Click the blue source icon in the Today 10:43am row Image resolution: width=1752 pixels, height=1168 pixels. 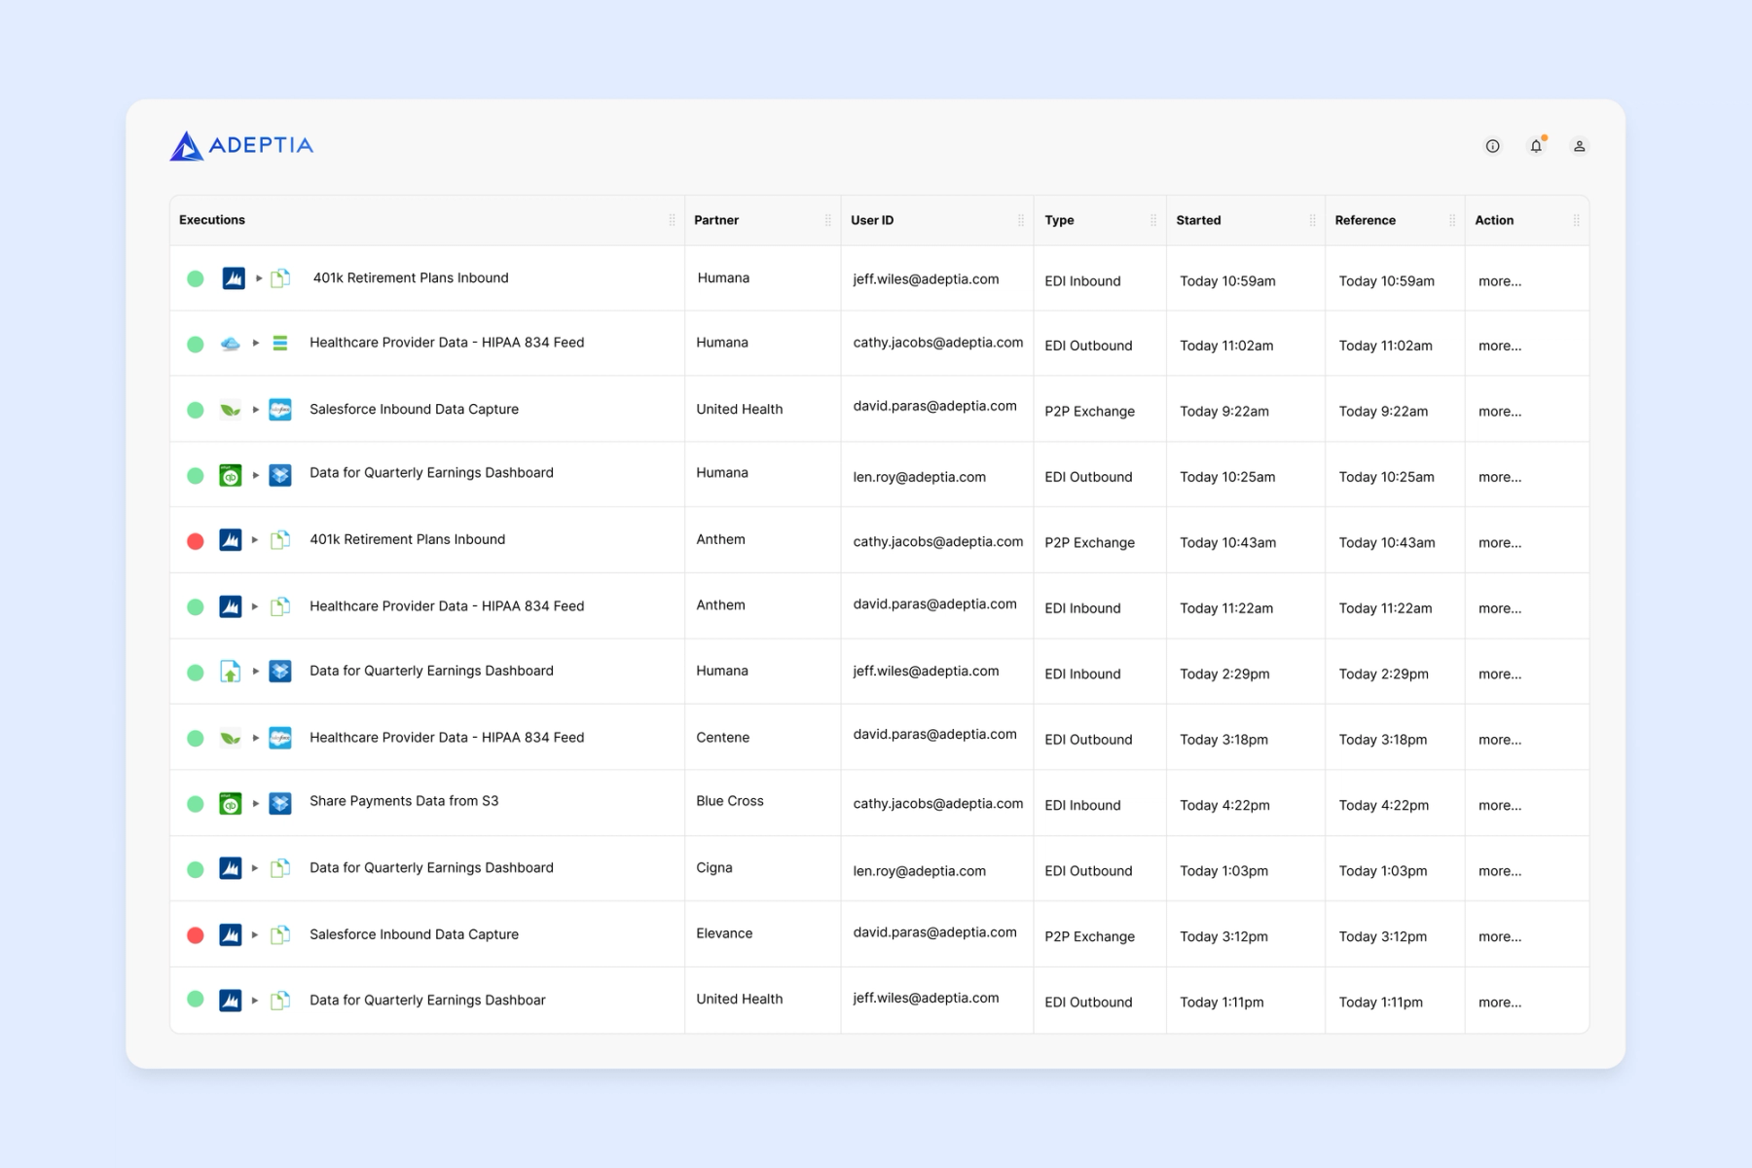[x=230, y=540]
